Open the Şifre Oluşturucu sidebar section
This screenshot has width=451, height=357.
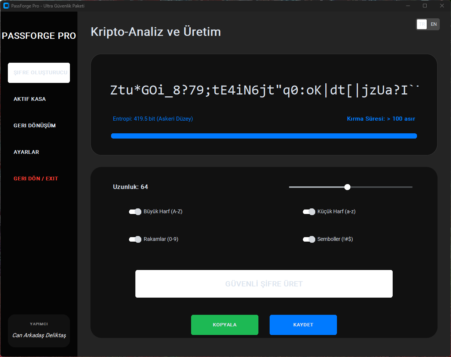39,73
